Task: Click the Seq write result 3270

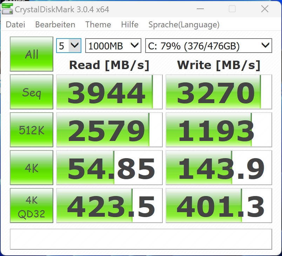Action: point(219,92)
